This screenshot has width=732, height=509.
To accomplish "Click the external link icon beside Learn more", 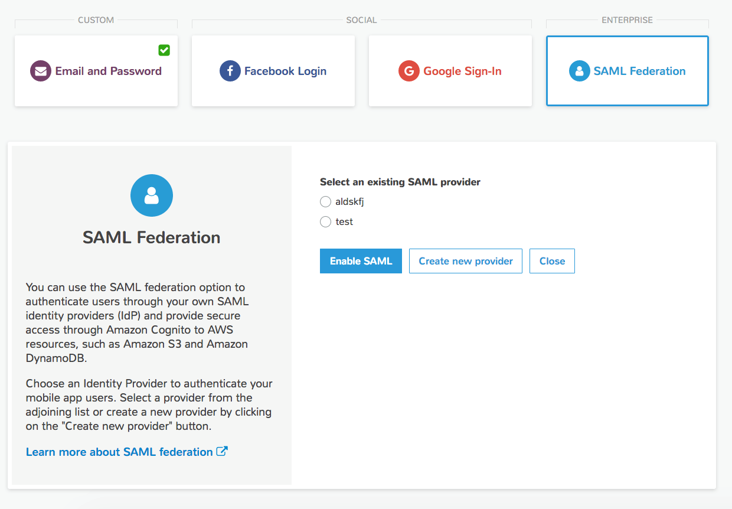I will (222, 452).
